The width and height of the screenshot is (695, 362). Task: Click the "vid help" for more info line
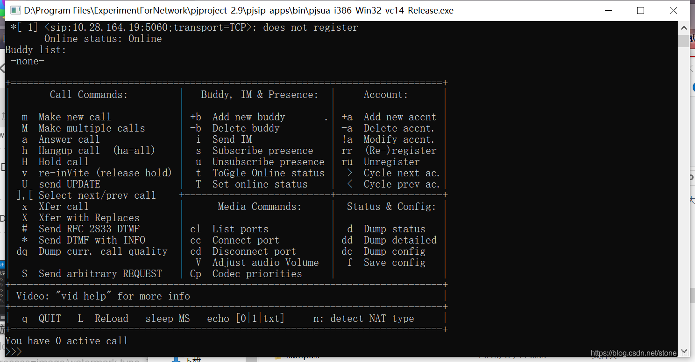[103, 296]
